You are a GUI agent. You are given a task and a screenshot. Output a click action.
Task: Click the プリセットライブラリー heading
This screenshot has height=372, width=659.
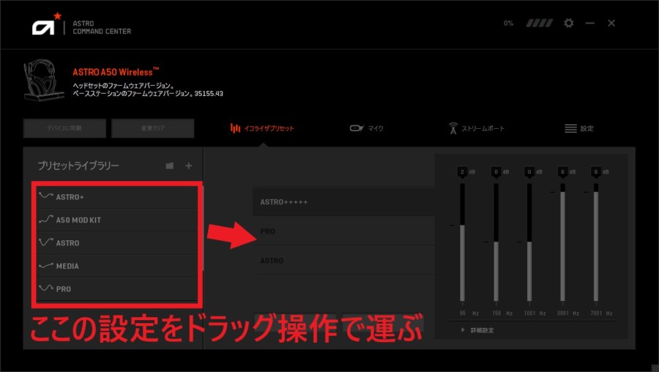coord(78,165)
